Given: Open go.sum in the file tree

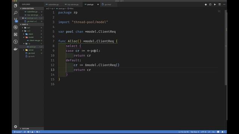Looking at the screenshot, I should point(31,56).
